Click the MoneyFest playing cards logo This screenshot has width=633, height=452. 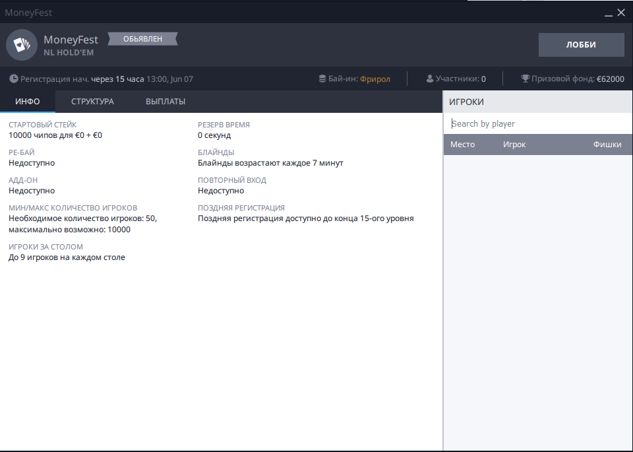[x=22, y=45]
